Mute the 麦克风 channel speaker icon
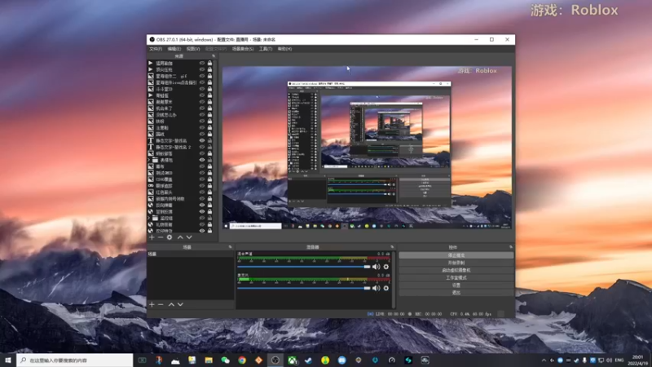Screen dimensions: 652x367 point(376,288)
